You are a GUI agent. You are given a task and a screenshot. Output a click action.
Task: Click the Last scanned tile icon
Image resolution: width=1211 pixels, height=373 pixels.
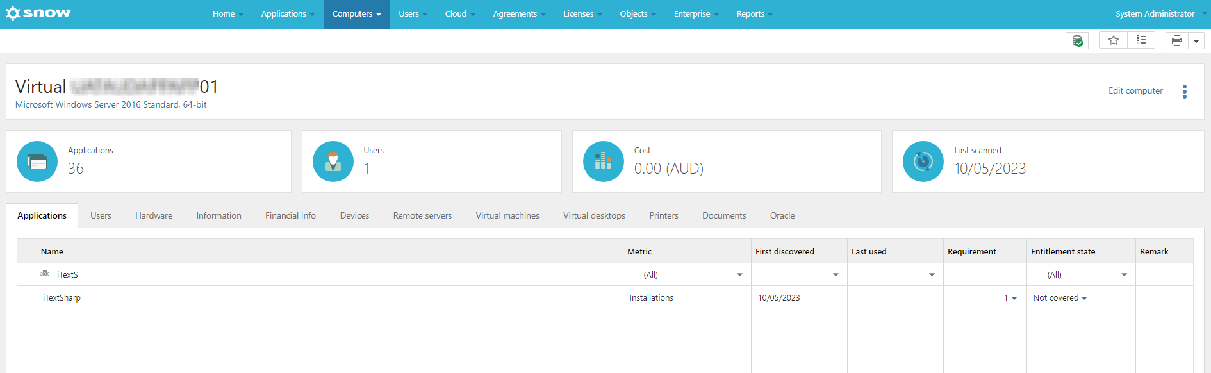[x=923, y=162]
